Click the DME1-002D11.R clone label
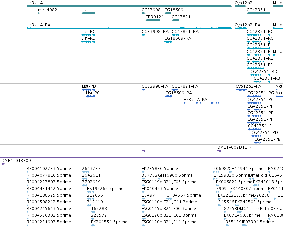 234,147
